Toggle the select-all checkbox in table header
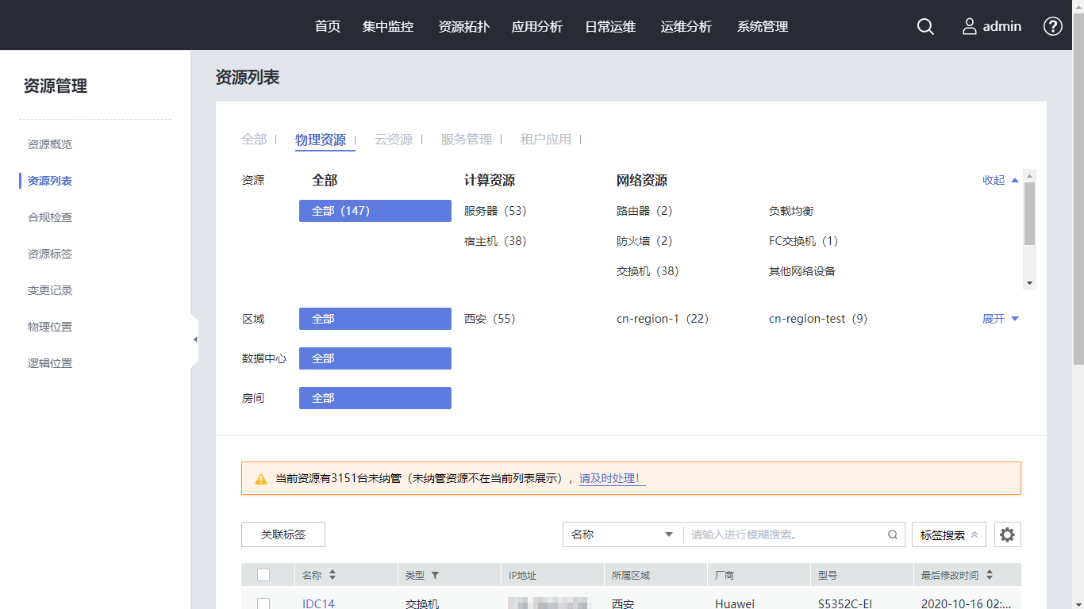Screen dimensions: 1084x609 pos(263,576)
